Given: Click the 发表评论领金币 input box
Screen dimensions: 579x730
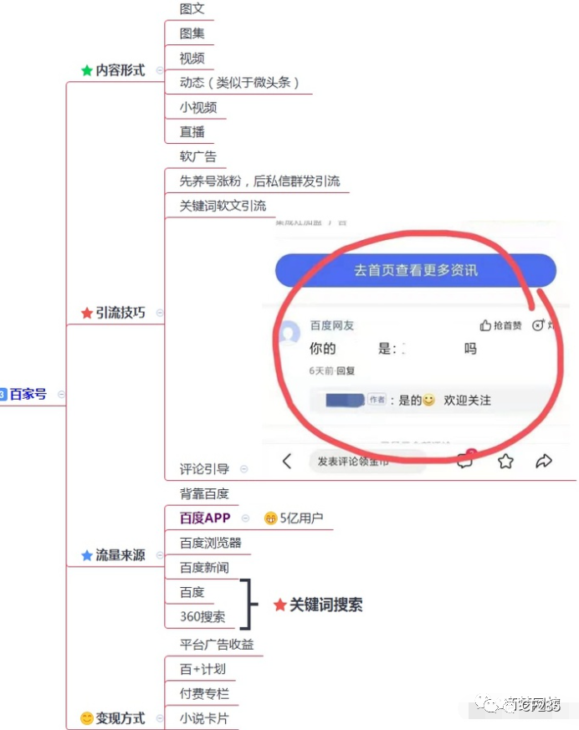Looking at the screenshot, I should [368, 462].
